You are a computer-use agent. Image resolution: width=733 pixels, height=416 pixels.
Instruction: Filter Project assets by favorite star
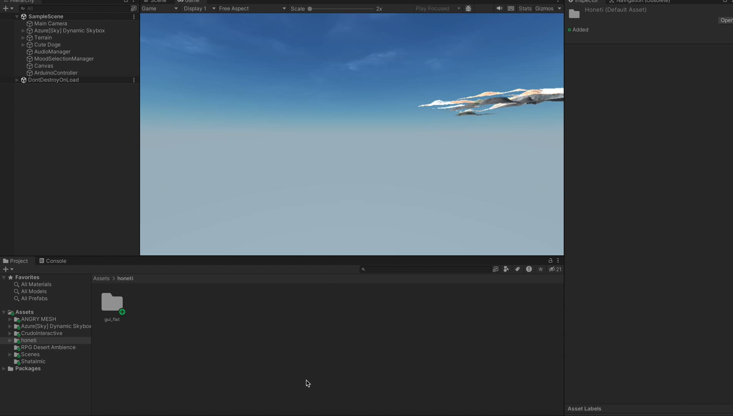[541, 269]
